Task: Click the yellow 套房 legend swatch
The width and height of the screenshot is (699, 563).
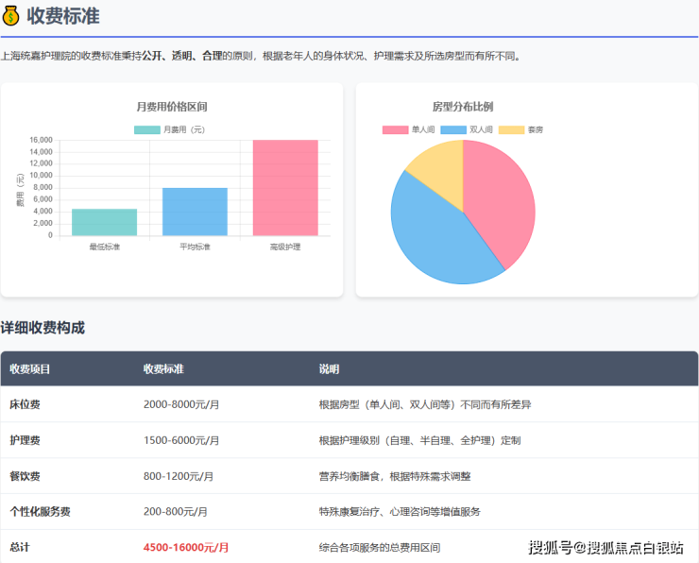Action: pos(510,129)
